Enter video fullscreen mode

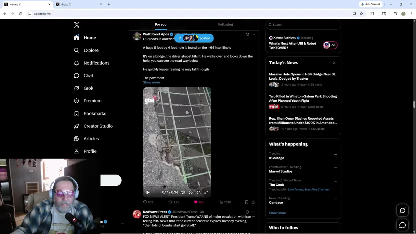pyautogui.click(x=206, y=192)
